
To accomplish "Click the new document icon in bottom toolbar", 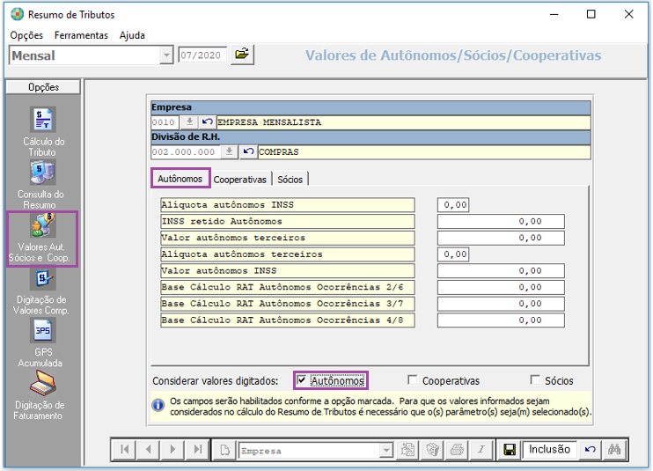I will point(225,450).
